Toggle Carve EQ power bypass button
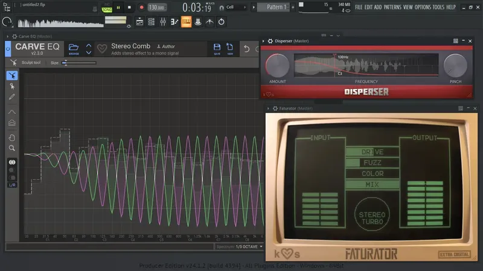The width and height of the screenshot is (483, 271). [8, 49]
